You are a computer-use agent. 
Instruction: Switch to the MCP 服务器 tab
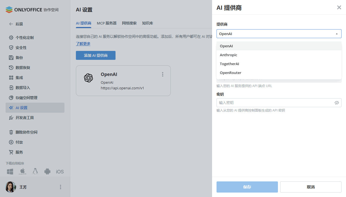pyautogui.click(x=107, y=23)
